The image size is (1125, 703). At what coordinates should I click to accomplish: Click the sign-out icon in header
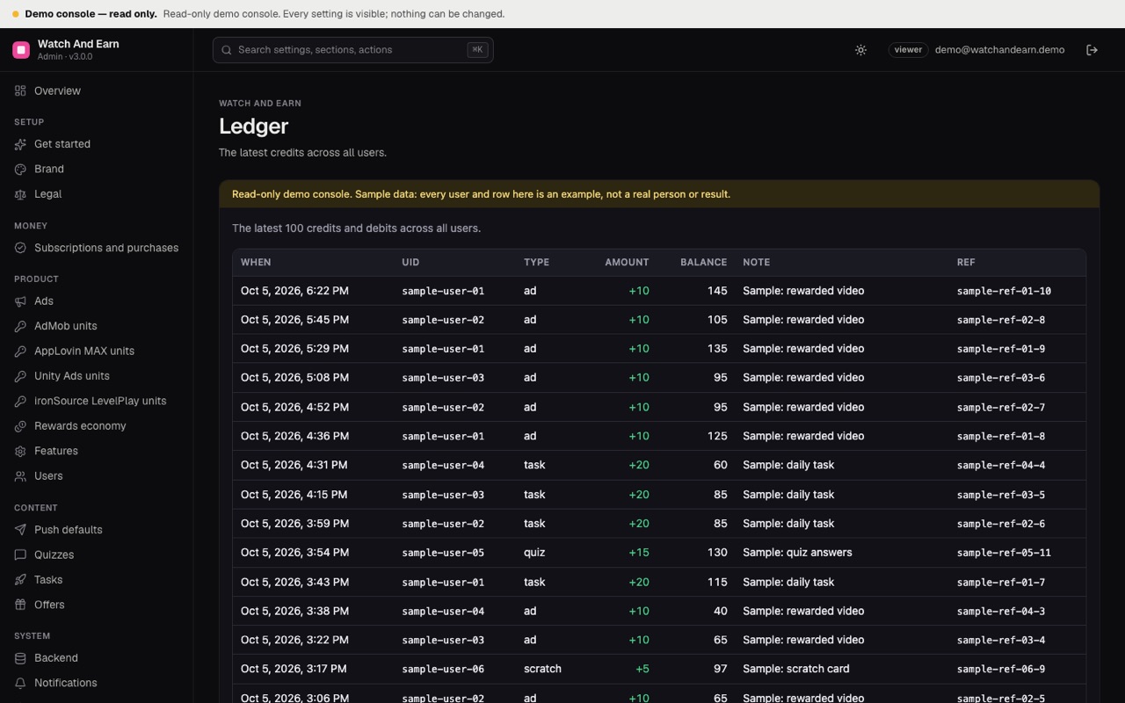(1092, 50)
